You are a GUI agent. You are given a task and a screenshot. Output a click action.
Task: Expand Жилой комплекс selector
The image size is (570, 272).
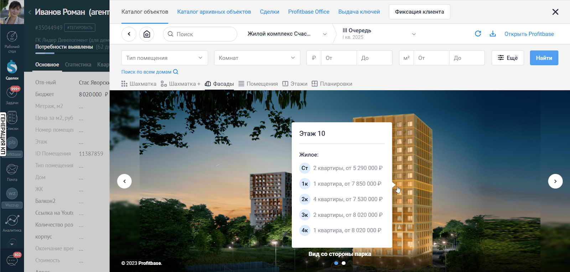click(287, 34)
